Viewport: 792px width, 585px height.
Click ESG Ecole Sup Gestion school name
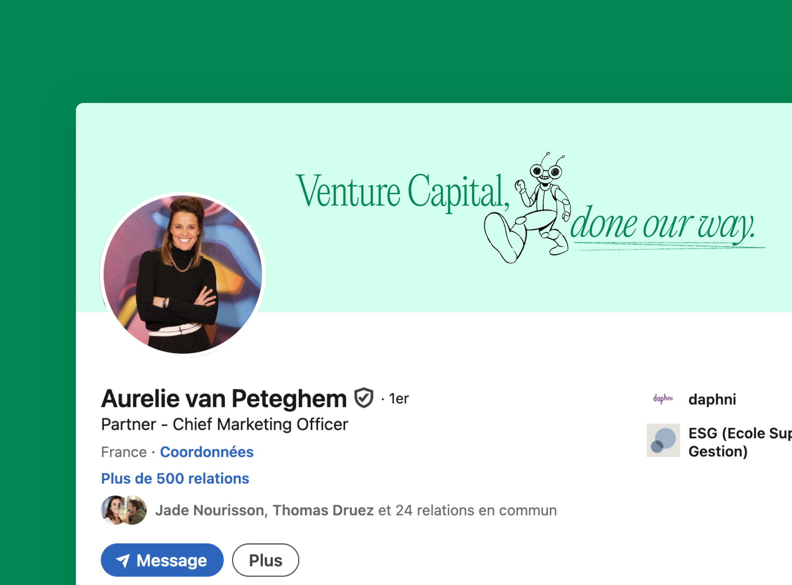tap(740, 442)
